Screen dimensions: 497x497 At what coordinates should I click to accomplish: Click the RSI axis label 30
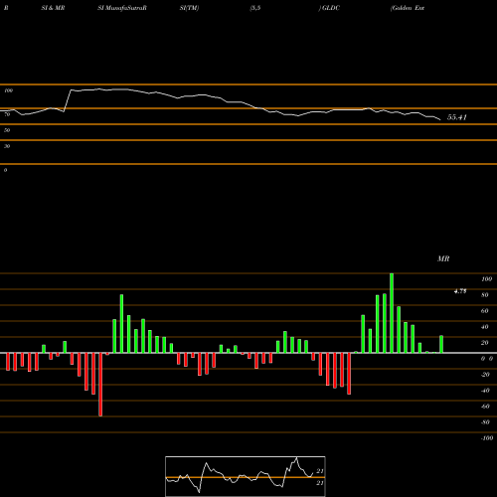(x=7, y=146)
